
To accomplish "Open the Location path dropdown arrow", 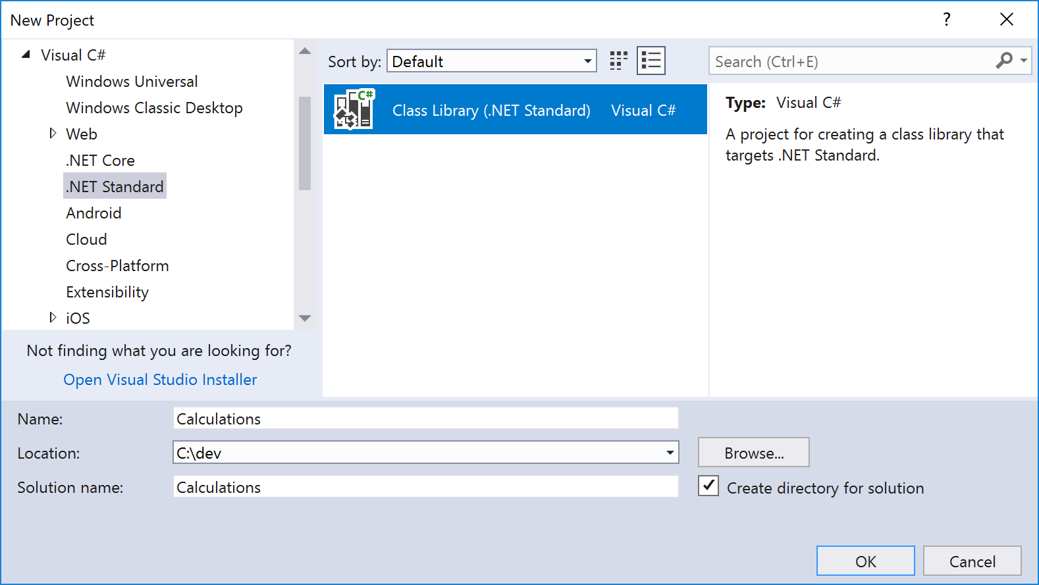I will point(670,453).
